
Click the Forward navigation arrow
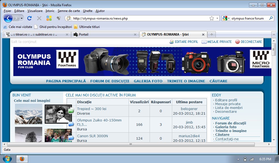coord(16,18)
